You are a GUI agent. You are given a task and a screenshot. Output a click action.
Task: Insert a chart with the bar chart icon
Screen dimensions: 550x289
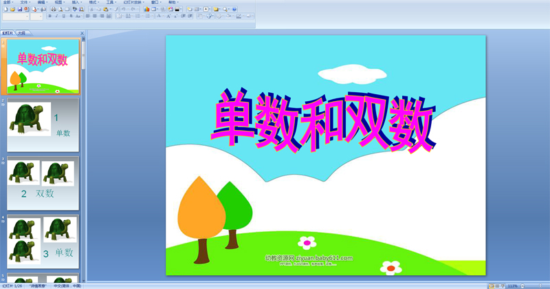tap(146, 9)
